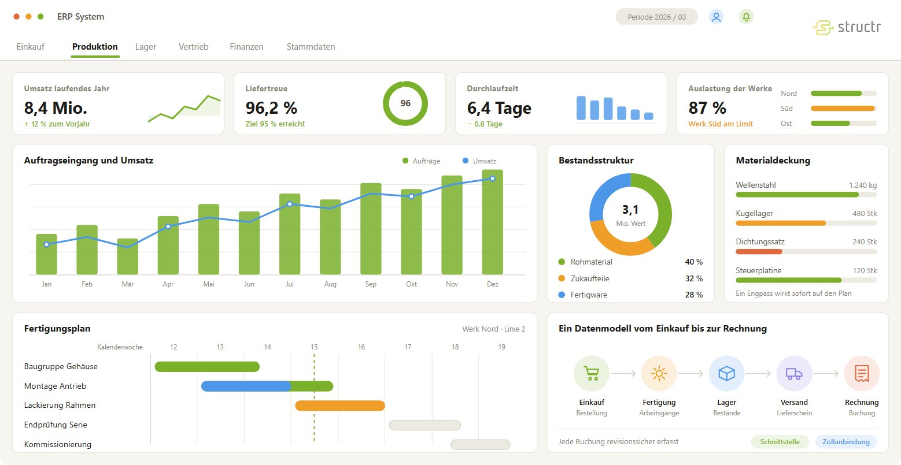
Task: Click the orange Lackierung Rahmen Gantt bar
Action: [340, 406]
